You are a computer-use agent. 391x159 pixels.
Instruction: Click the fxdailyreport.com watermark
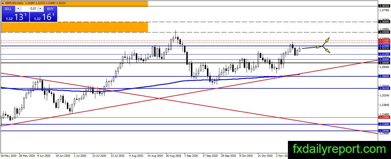point(339,149)
